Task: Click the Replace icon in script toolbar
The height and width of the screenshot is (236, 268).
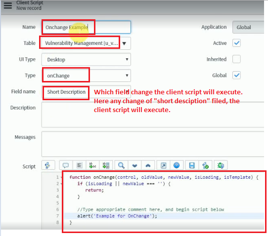Action: pyautogui.click(x=92, y=165)
